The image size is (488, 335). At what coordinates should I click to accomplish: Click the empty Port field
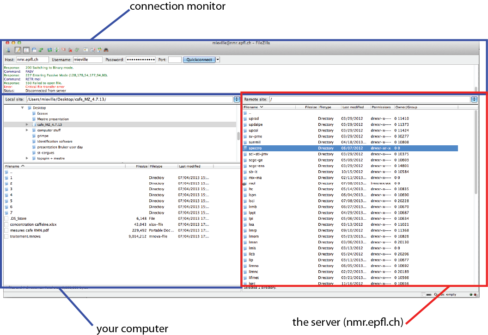coord(175,60)
